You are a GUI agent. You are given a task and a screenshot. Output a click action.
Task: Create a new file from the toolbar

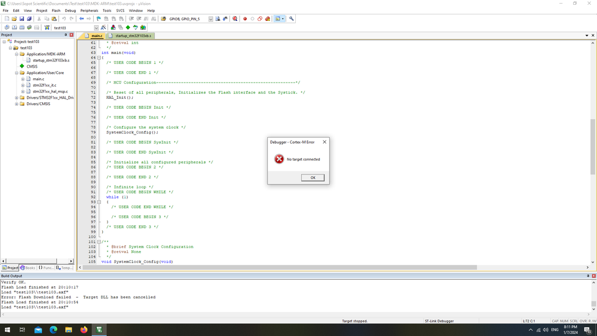pyautogui.click(x=7, y=19)
